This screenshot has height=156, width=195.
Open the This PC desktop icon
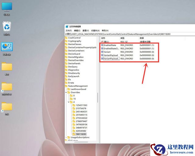(7, 9)
